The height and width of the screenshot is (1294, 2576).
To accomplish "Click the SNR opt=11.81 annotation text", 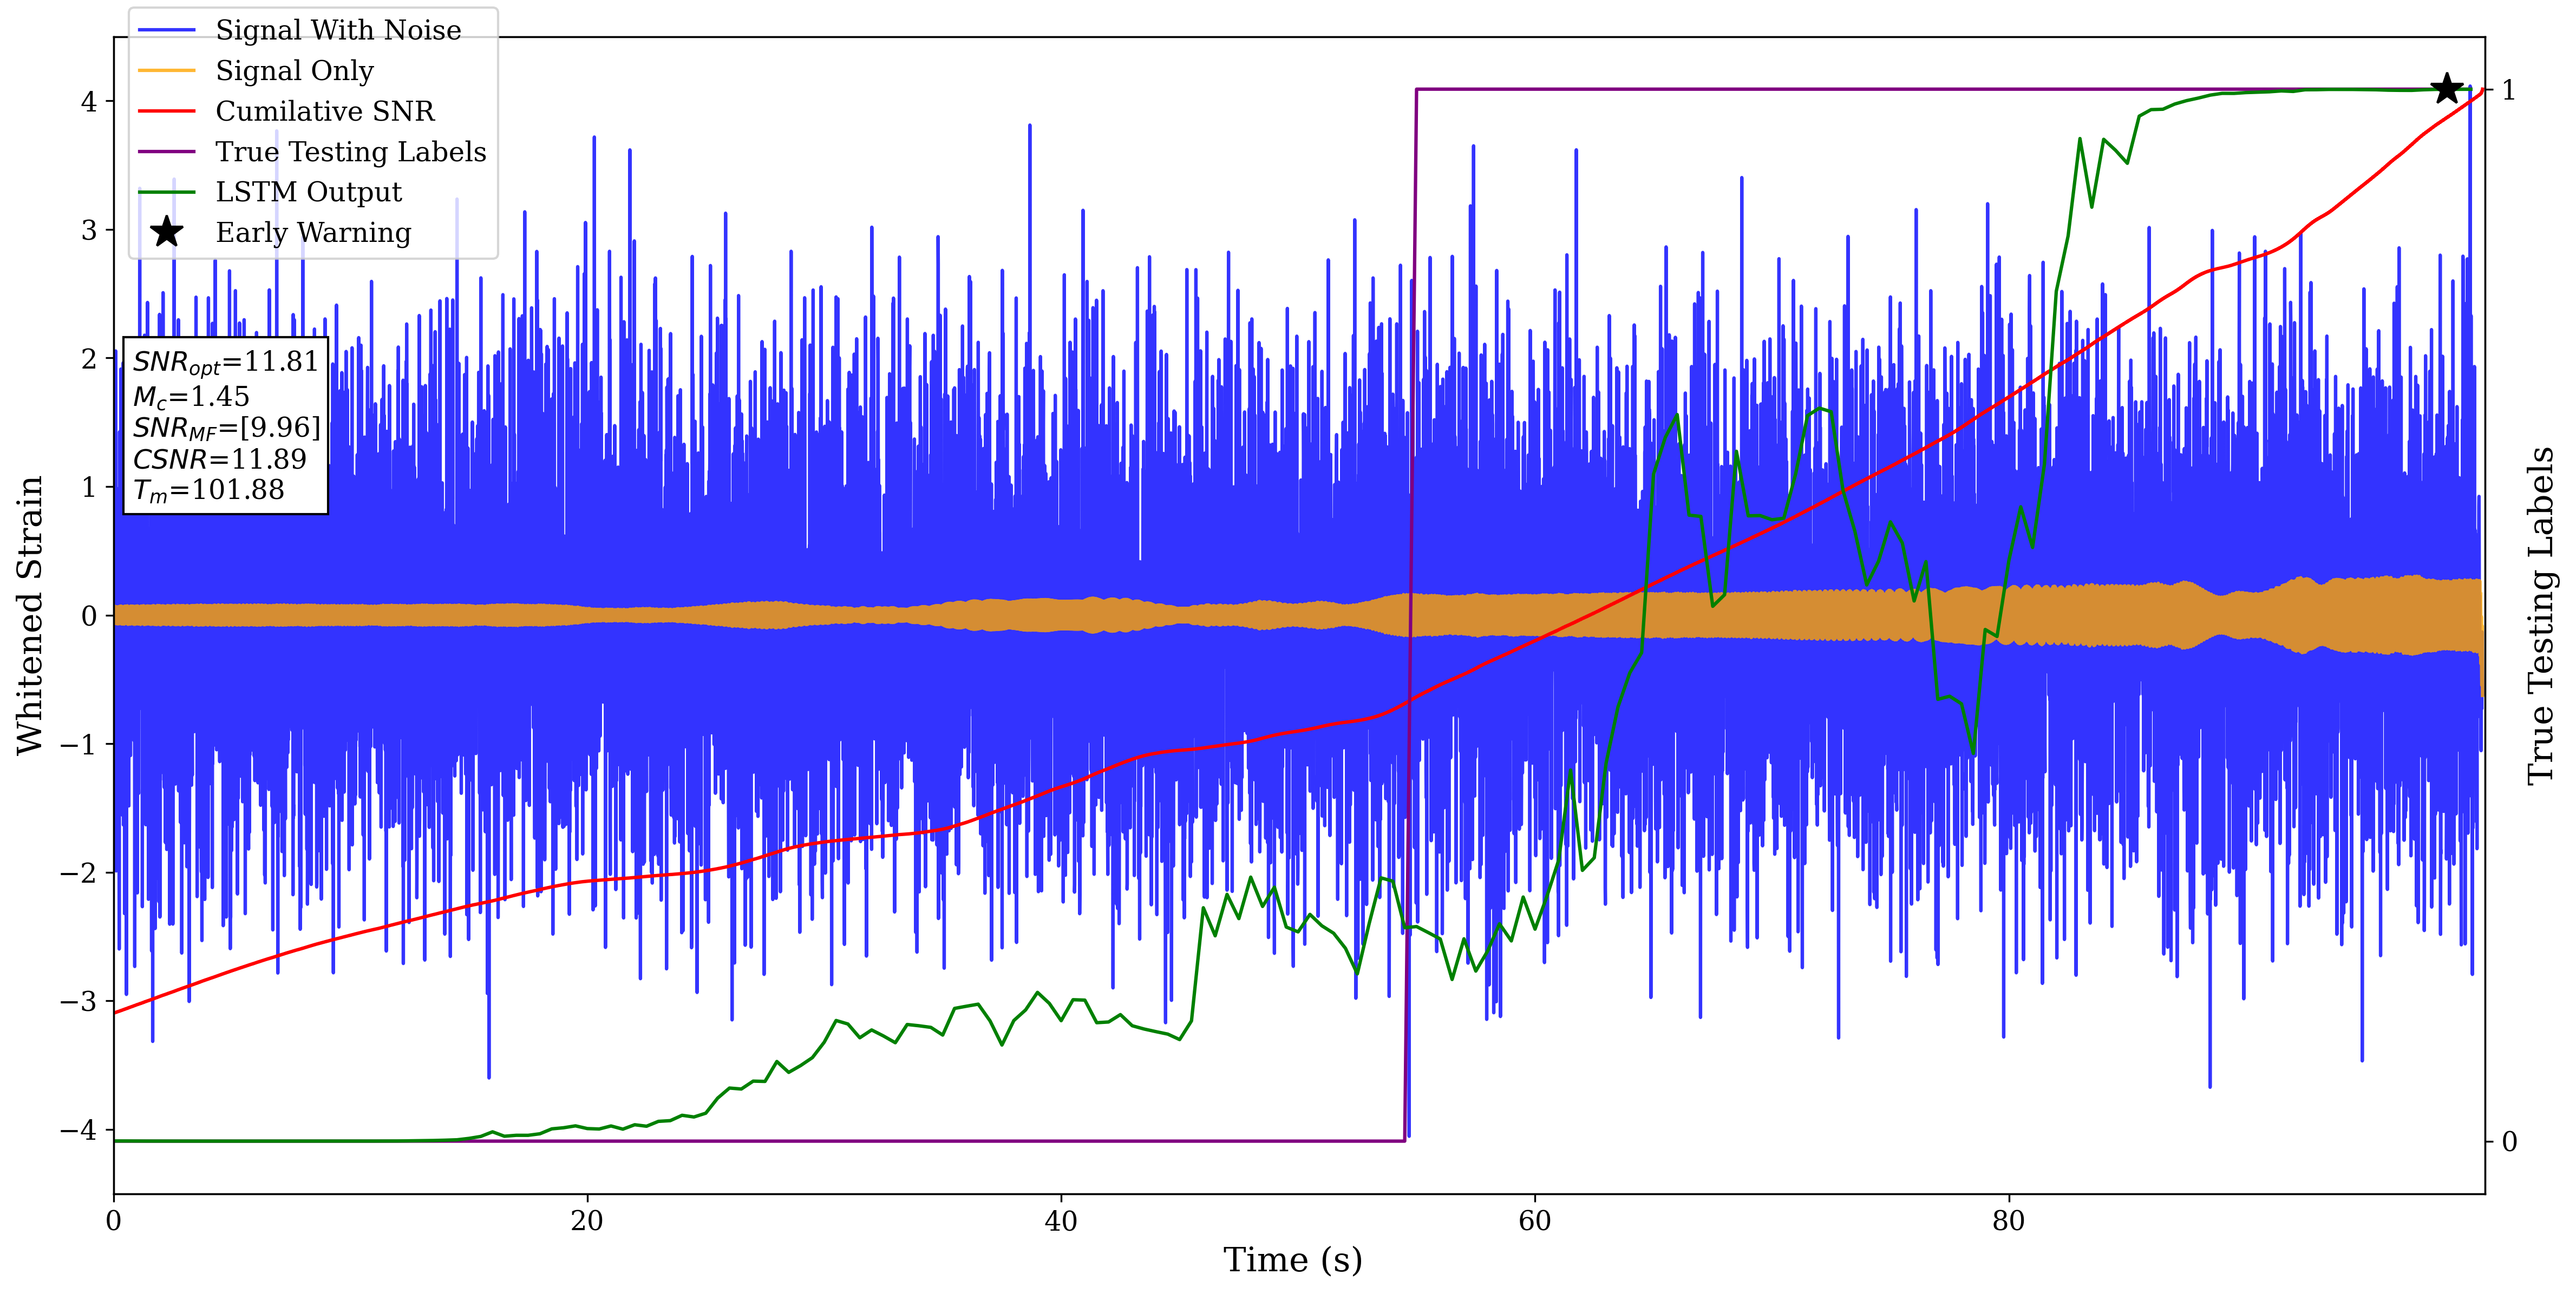I will [x=225, y=362].
